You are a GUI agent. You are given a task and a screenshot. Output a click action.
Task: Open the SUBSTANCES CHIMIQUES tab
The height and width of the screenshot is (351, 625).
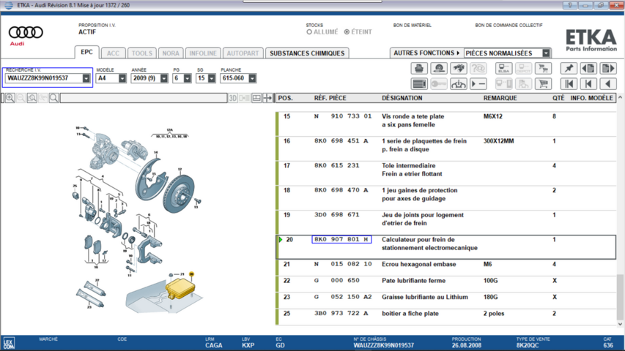click(307, 53)
